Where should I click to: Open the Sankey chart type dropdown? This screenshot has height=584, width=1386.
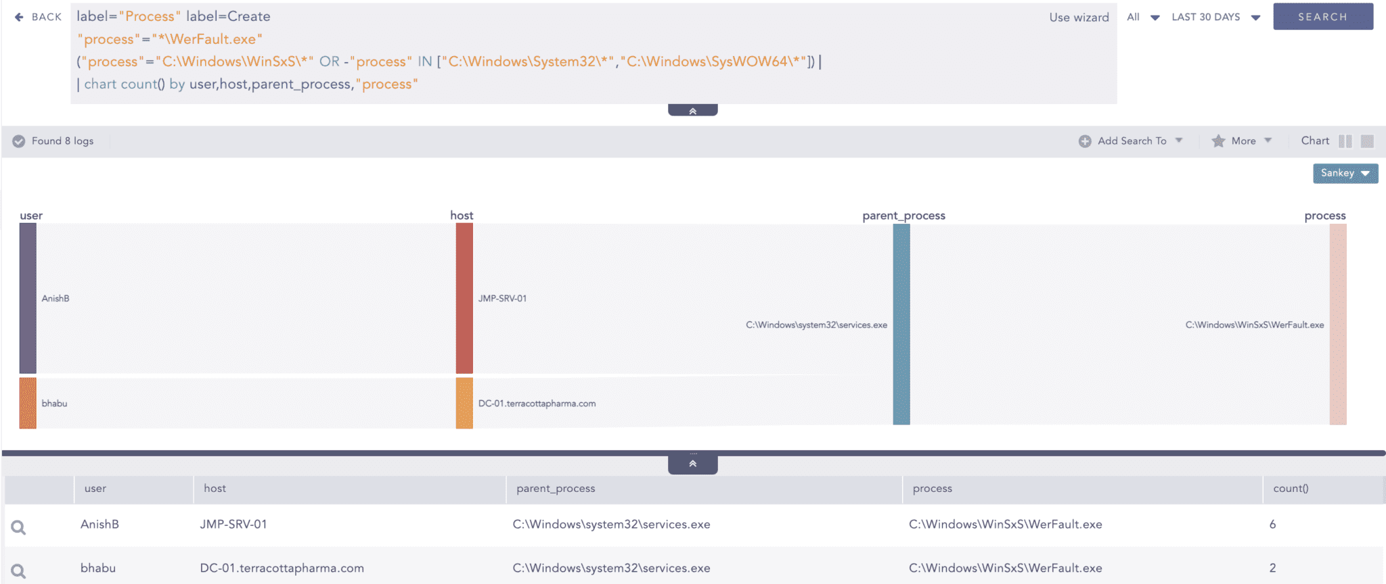[x=1345, y=174]
